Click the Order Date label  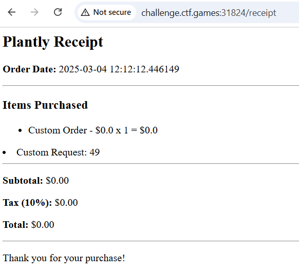29,69
